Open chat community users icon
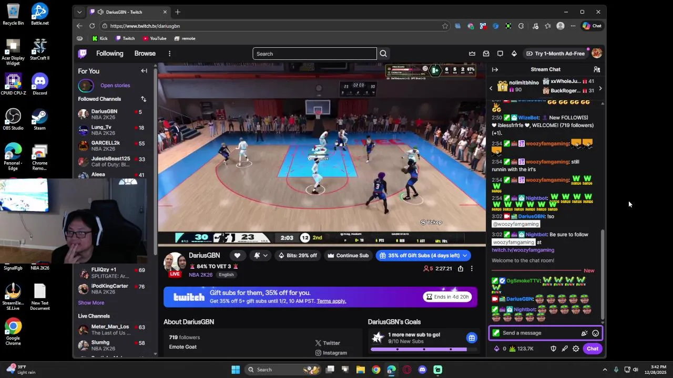The height and width of the screenshot is (378, 673). [597, 69]
